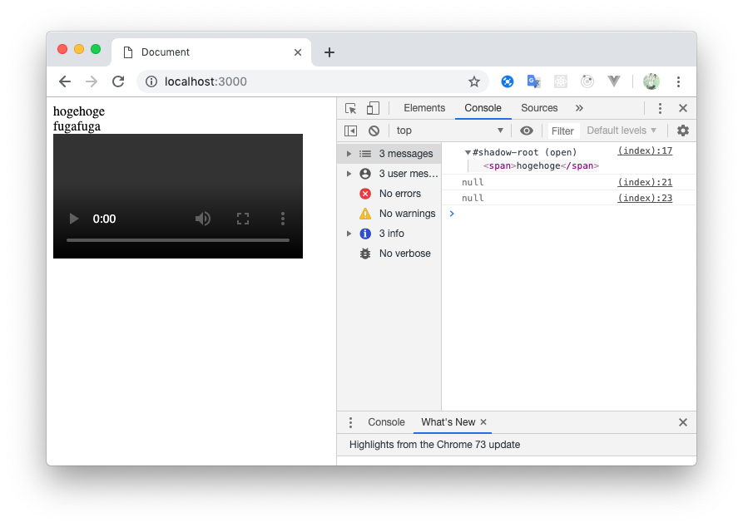Image resolution: width=743 pixels, height=527 pixels.
Task: Select No errors in console sidebar
Action: tap(399, 193)
